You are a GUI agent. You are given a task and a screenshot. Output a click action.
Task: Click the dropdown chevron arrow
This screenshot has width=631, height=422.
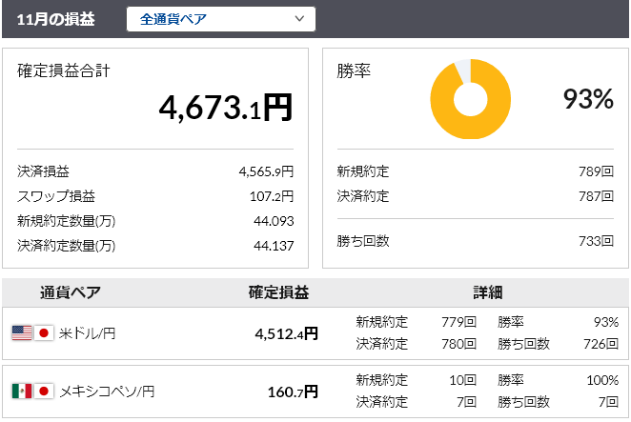pyautogui.click(x=299, y=18)
